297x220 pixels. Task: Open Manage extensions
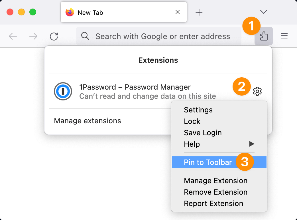(88, 121)
